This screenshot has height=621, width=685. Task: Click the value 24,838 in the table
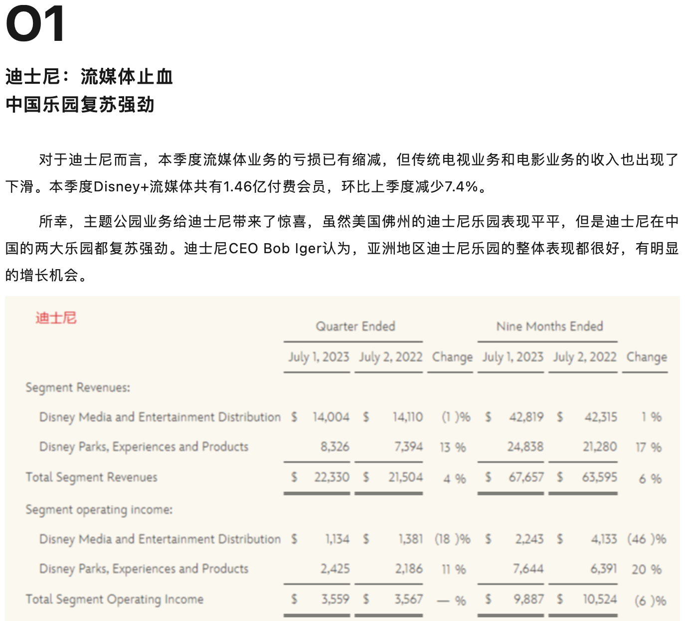tap(525, 447)
